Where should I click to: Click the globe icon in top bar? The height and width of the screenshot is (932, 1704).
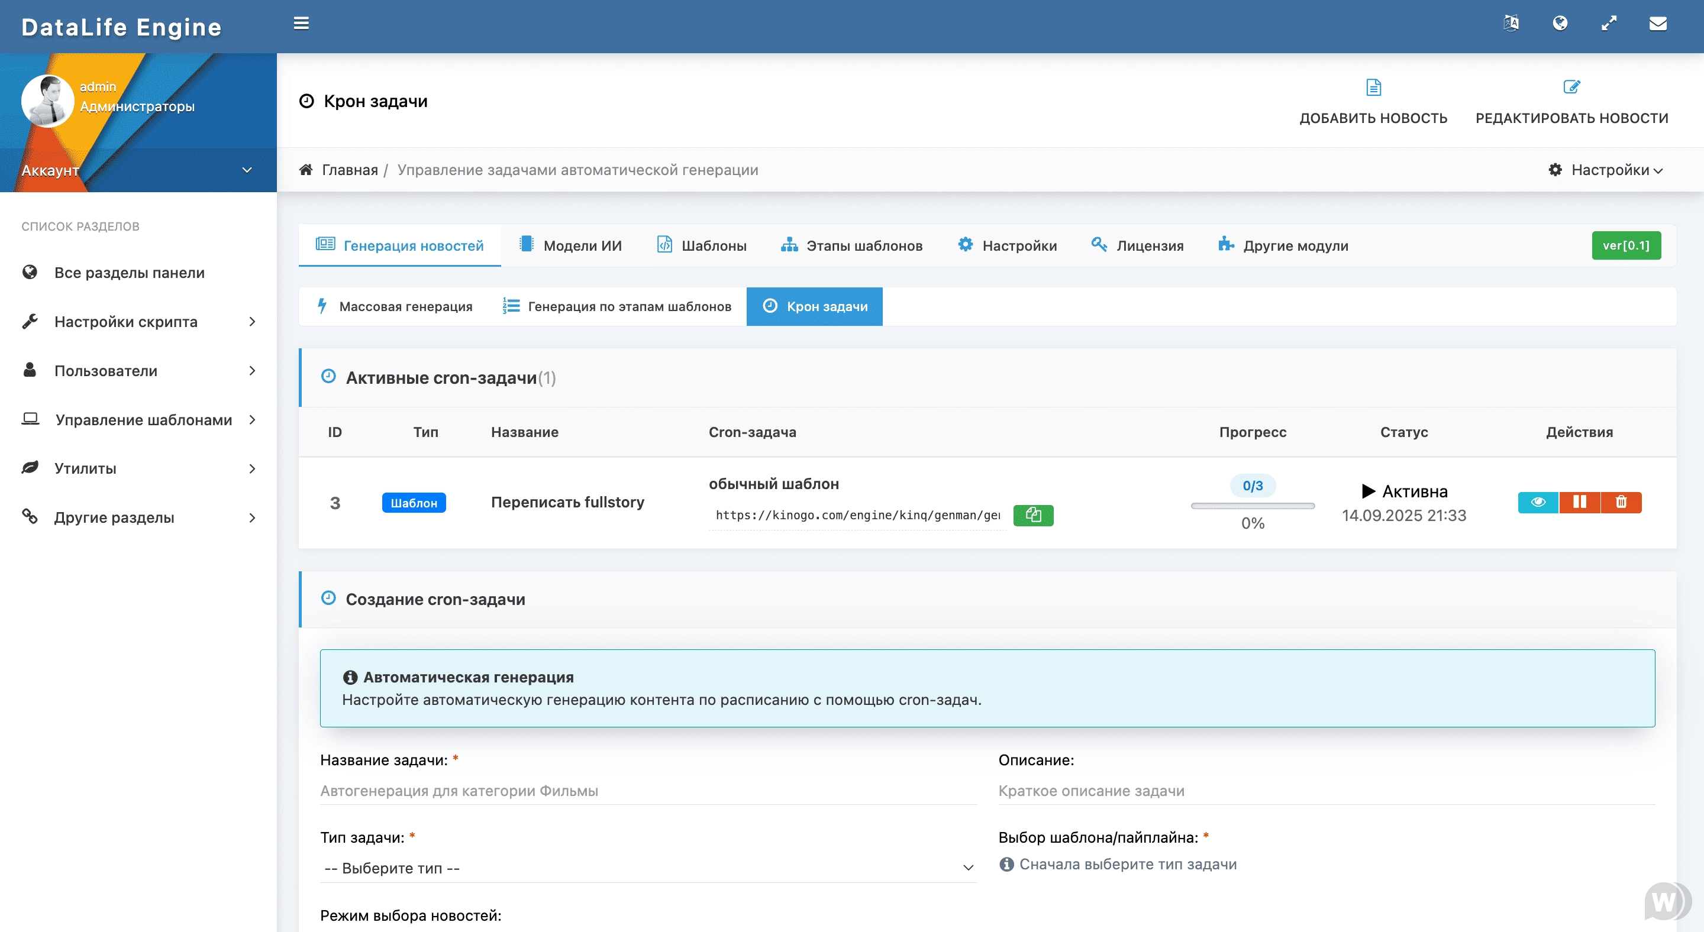(1560, 24)
